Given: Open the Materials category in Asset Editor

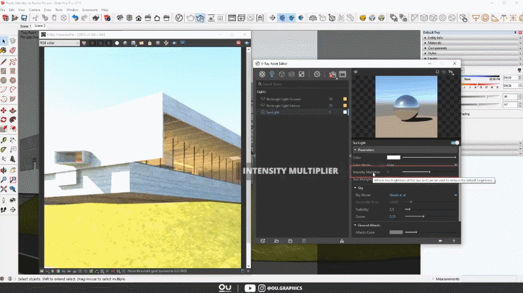Looking at the screenshot, I should click(x=261, y=75).
